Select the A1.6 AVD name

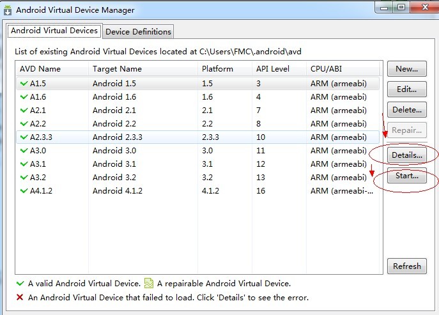click(x=38, y=97)
